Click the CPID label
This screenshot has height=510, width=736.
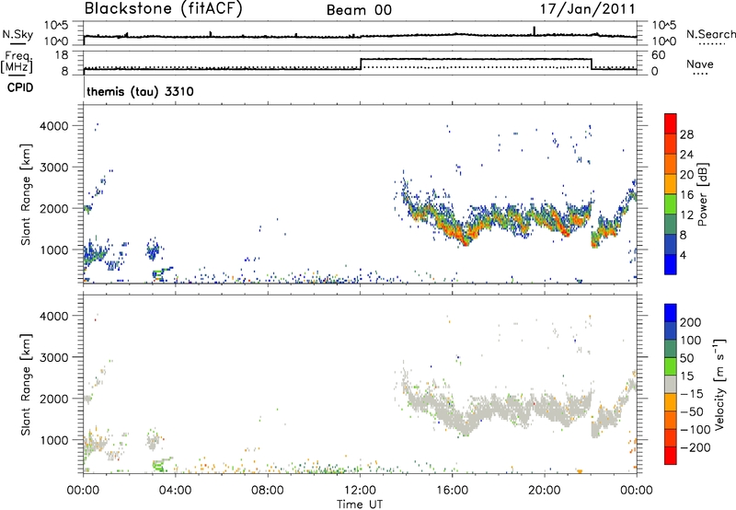pyautogui.click(x=20, y=87)
